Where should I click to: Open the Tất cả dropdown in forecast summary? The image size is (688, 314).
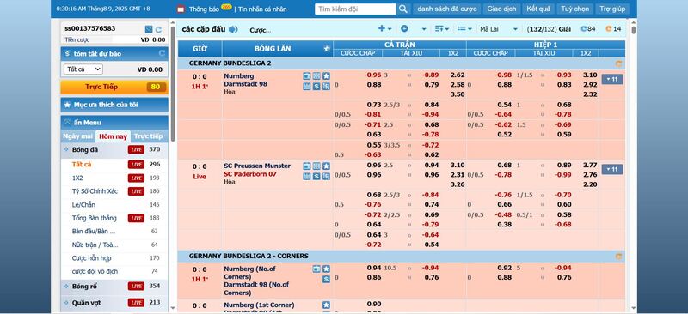83,69
